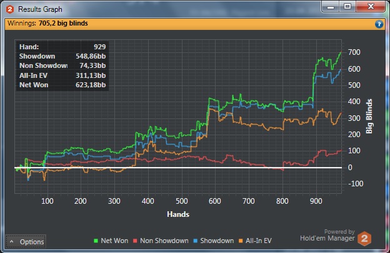Click the 900 label on Hands axis
Viewport: 390px width, 253px height.
pos(316,201)
